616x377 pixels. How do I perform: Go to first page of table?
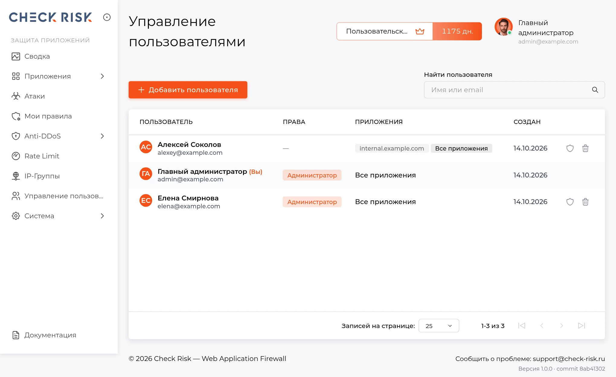coord(522,326)
